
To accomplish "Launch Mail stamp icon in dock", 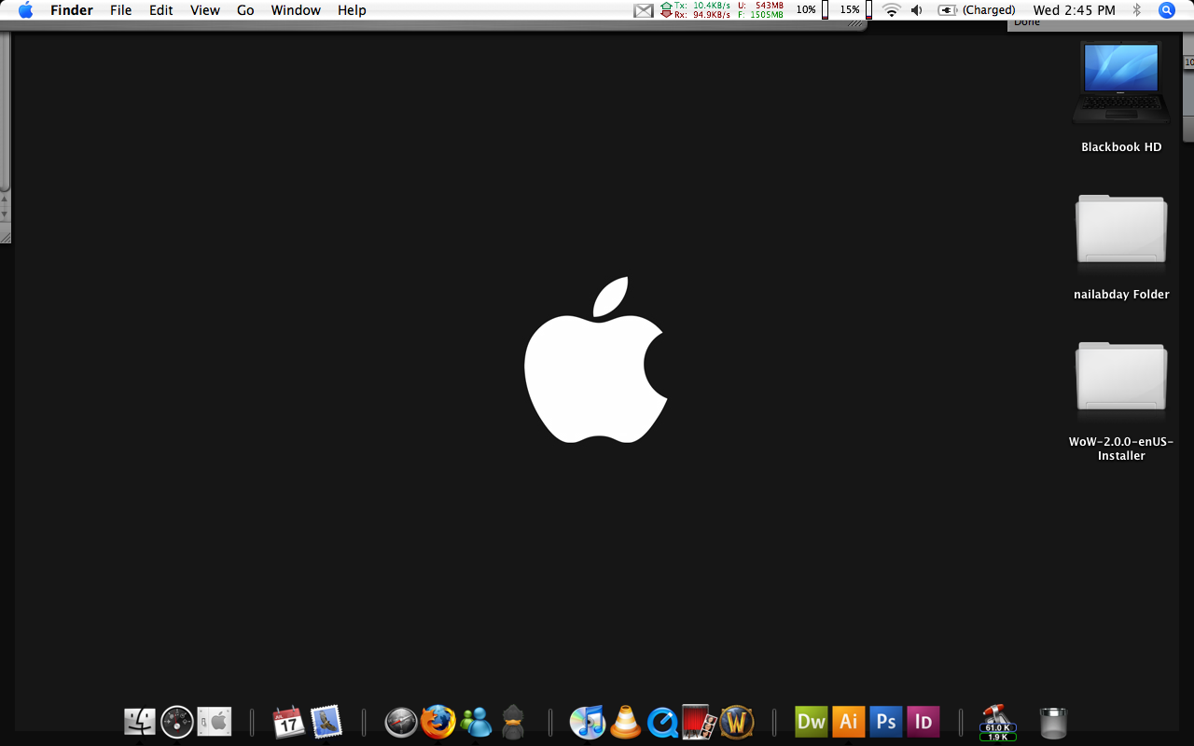I will (x=326, y=721).
